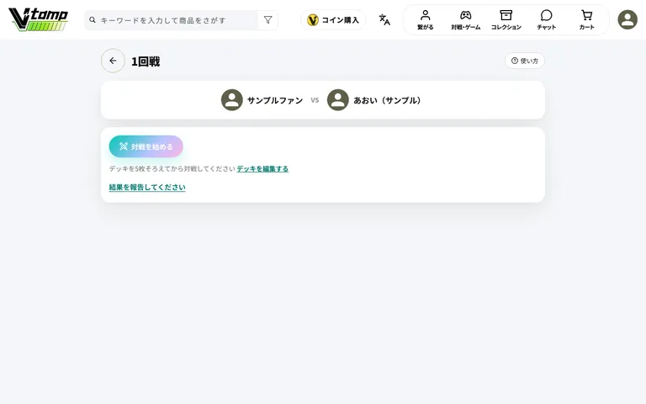Open the カート menu item
The height and width of the screenshot is (404, 646).
coord(586,20)
